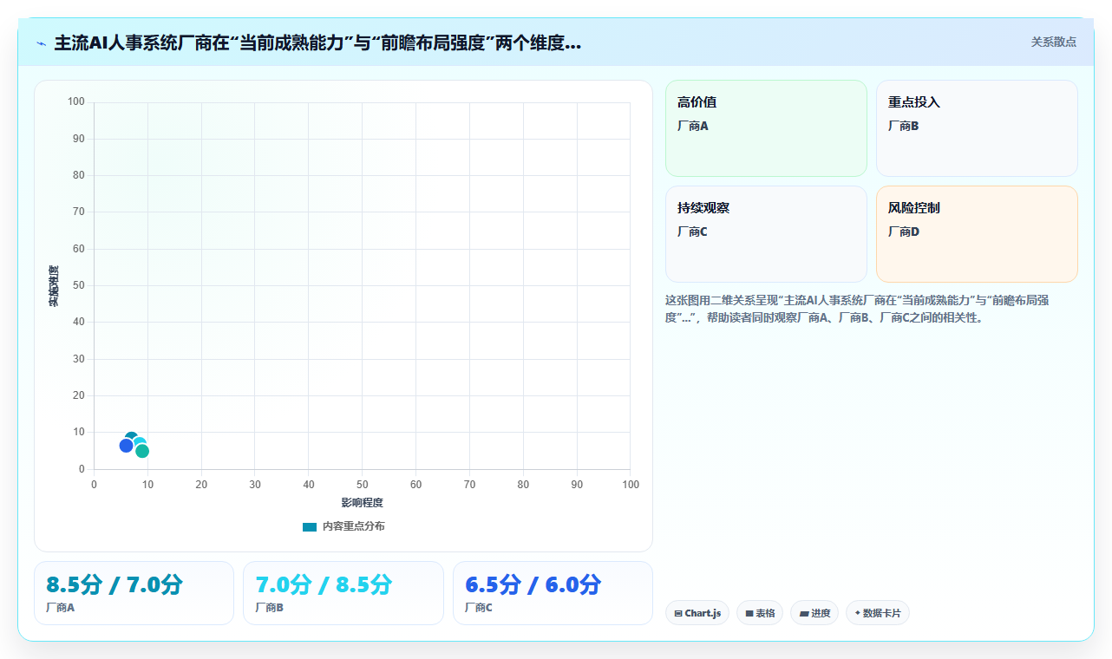
Task: Open the 重点投入 厂商B card
Action: [x=977, y=128]
